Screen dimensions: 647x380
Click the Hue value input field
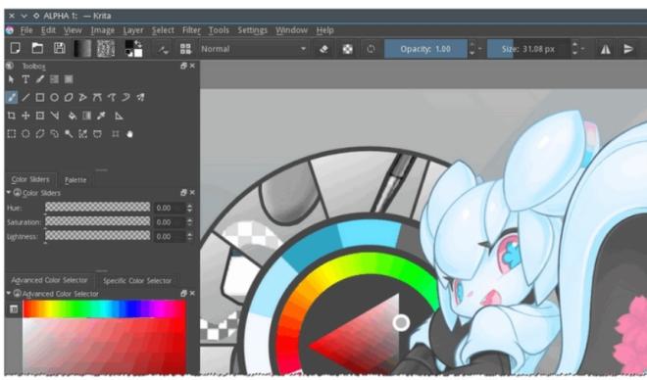tap(170, 208)
